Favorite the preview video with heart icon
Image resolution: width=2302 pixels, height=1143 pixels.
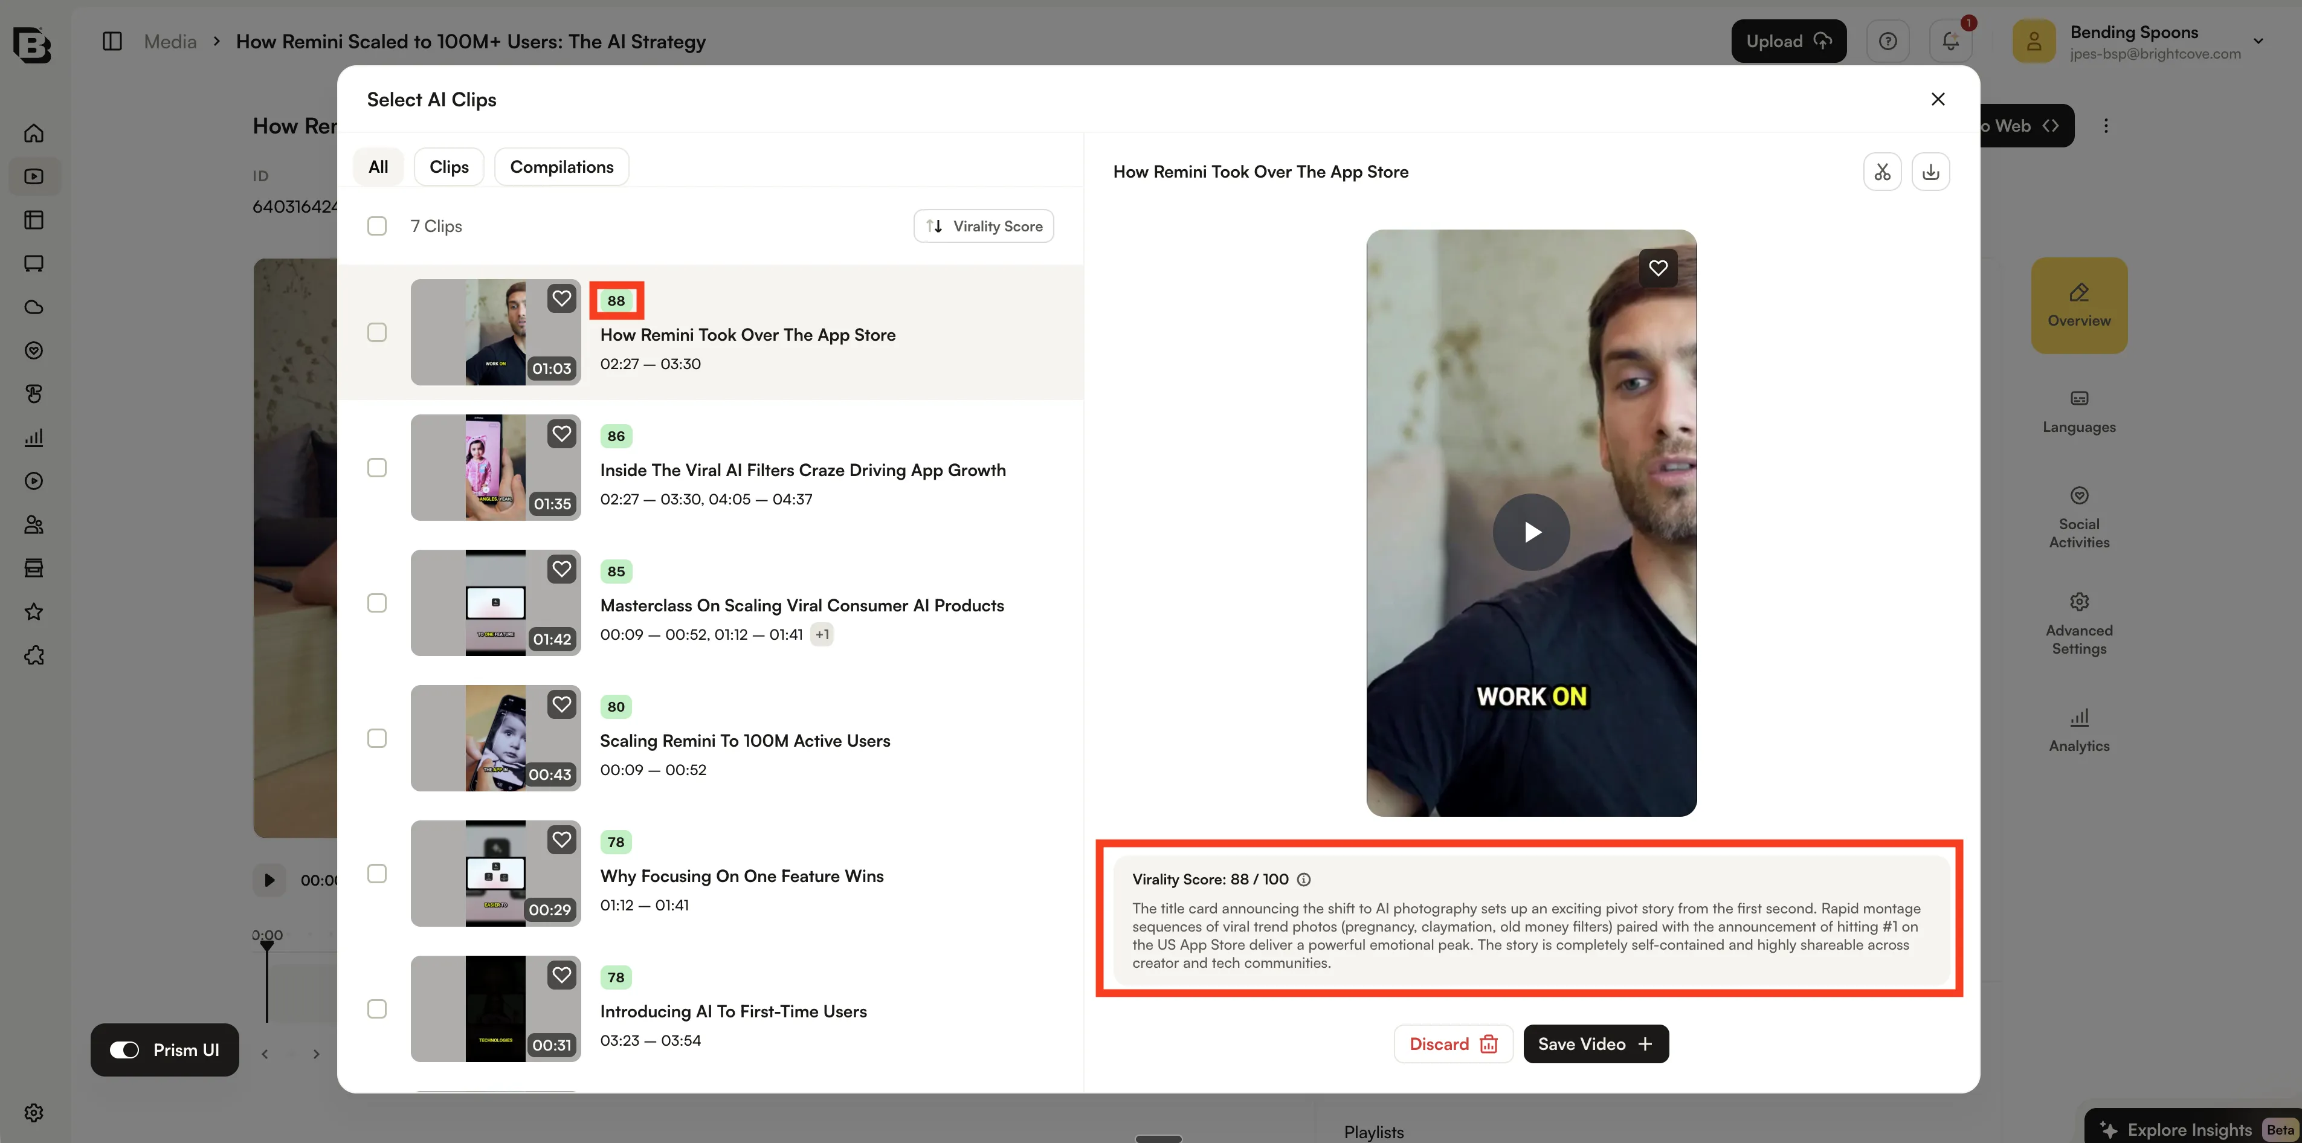[1658, 267]
